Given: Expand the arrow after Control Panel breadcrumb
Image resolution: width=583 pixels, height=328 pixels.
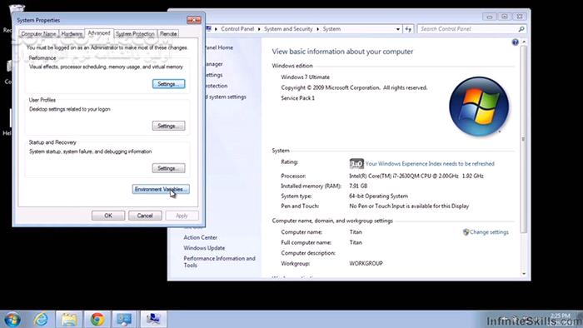Looking at the screenshot, I should coord(259,29).
